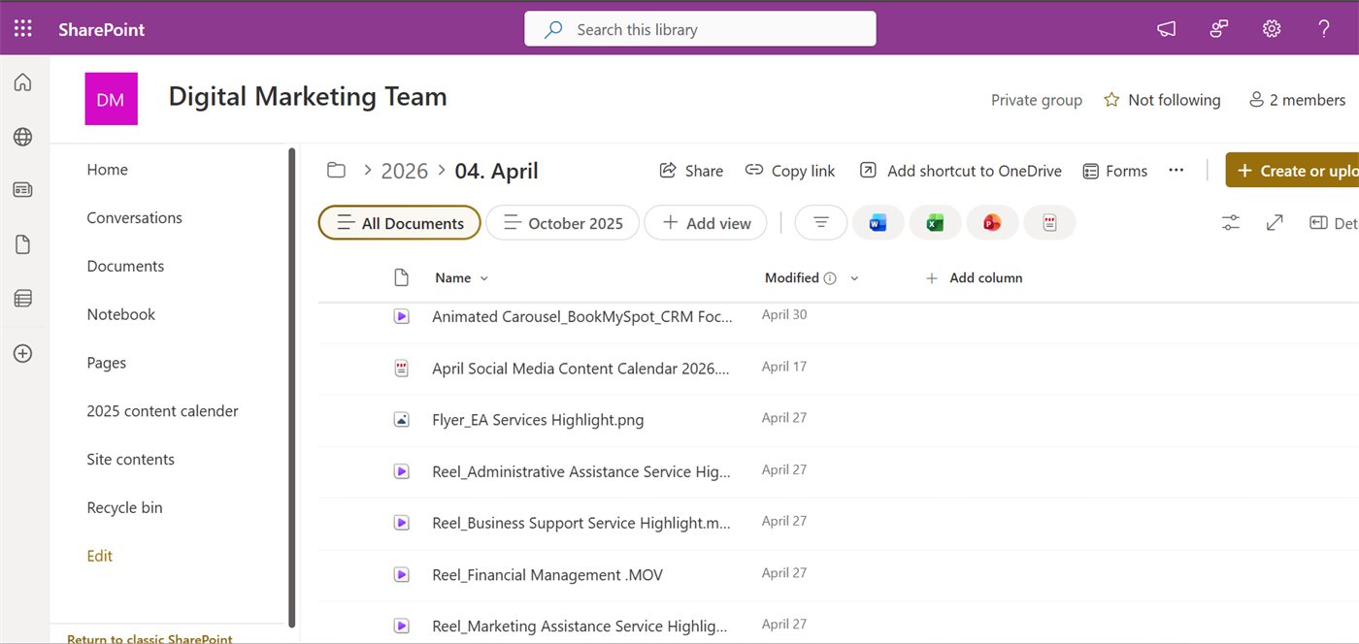Open April Social Media Content Calendar 2026
Viewport: 1359px width, 644px height.
[580, 369]
